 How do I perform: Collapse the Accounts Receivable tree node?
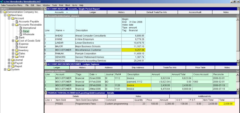(x=13, y=25)
